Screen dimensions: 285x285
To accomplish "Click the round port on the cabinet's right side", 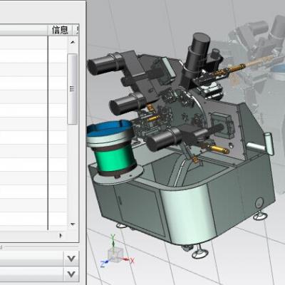I will (259, 202).
